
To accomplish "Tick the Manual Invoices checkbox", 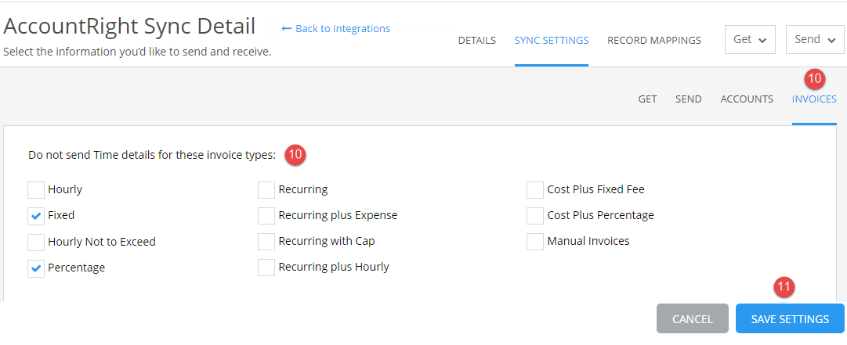I will pyautogui.click(x=535, y=242).
